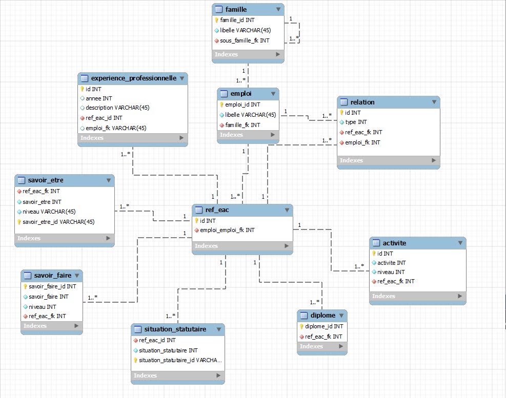This screenshot has width=506, height=398.
Task: Click the relation table icon
Action: click(x=344, y=102)
